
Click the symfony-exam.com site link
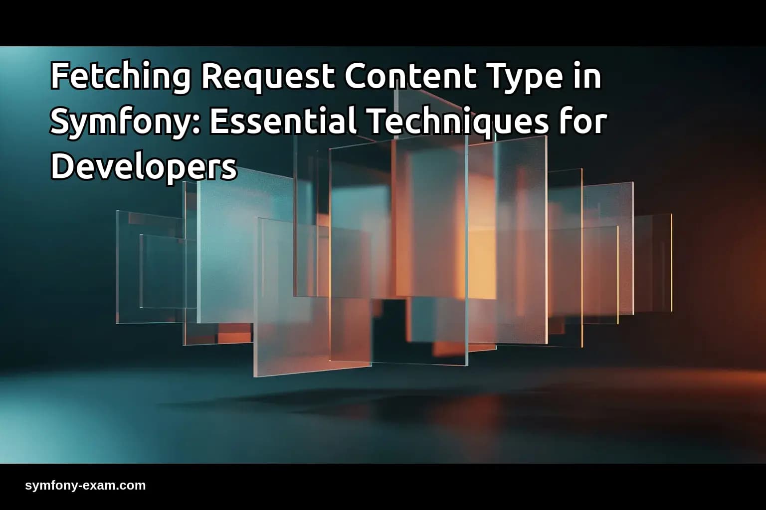86,485
